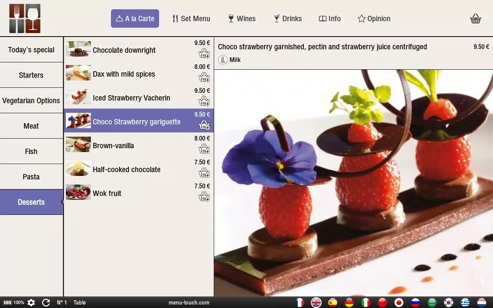Screen dimensions: 493x308
Task: Select the Starters category
Action: [31, 75]
